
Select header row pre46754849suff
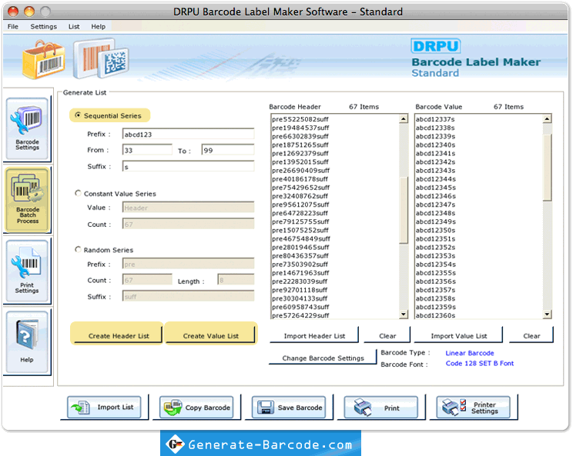tap(335, 238)
